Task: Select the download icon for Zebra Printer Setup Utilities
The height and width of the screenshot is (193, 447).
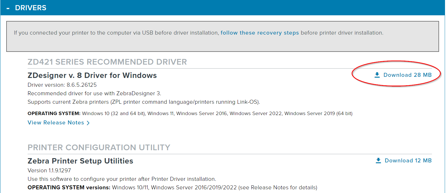Action: (378, 160)
